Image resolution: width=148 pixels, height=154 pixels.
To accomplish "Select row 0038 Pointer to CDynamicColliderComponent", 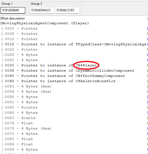I will (70, 71).
